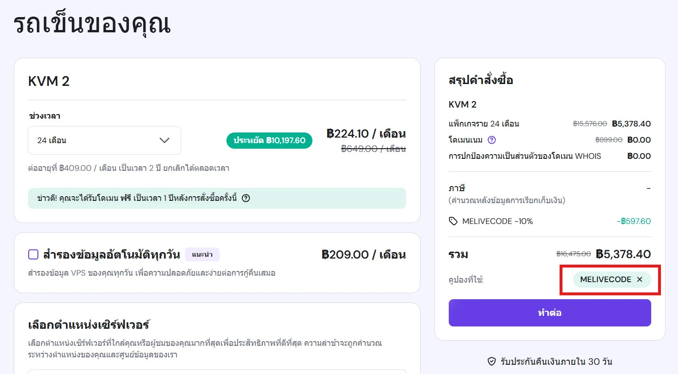The image size is (678, 374).
Task: Remove the MELIVECODE coupon with the X icon
Action: (640, 279)
